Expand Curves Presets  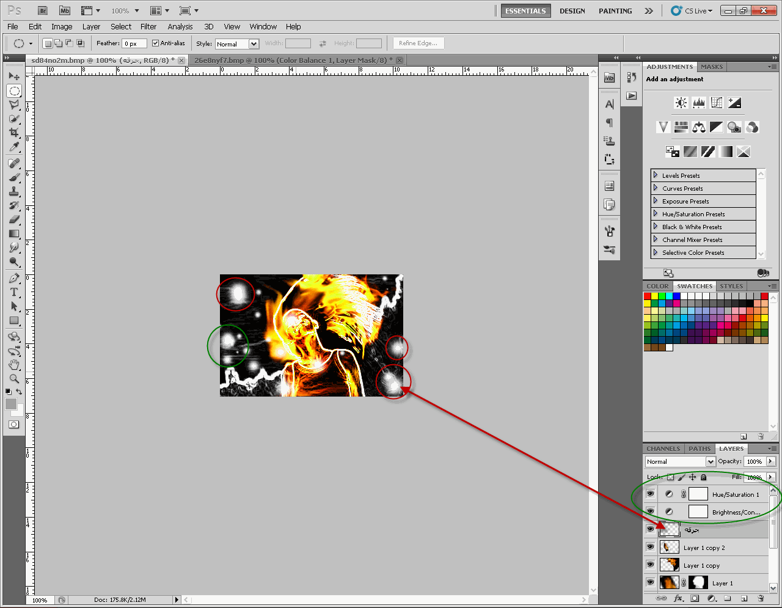pos(656,188)
